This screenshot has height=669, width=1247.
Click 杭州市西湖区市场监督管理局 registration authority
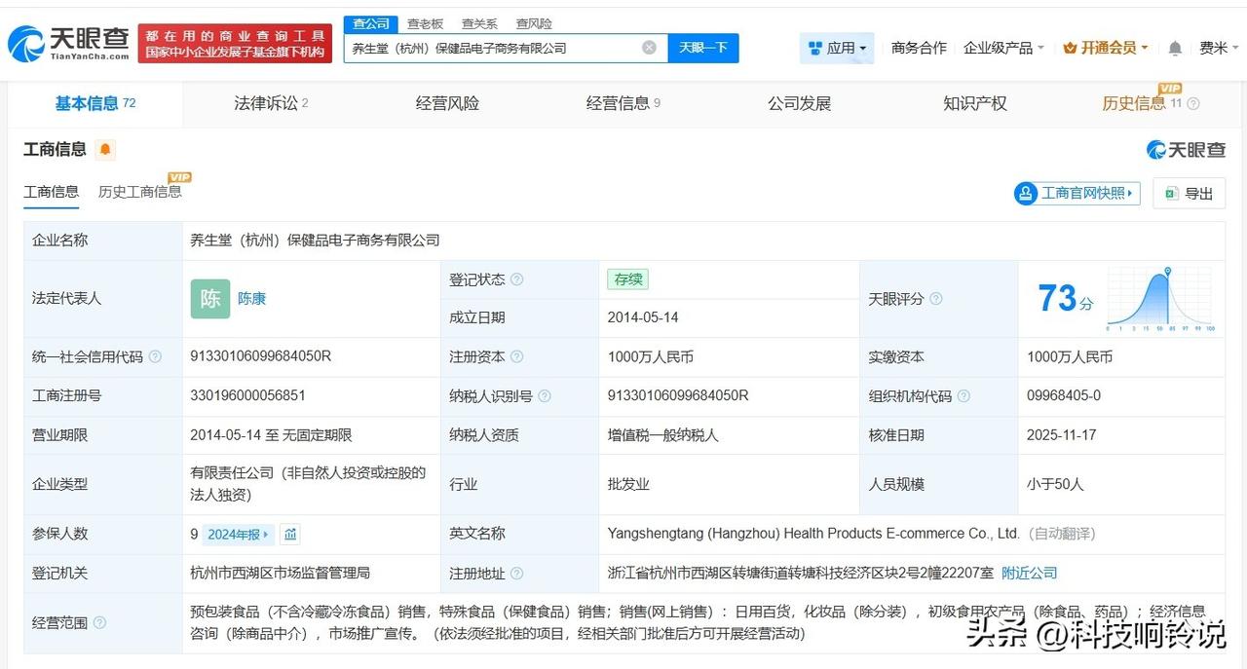pos(280,574)
